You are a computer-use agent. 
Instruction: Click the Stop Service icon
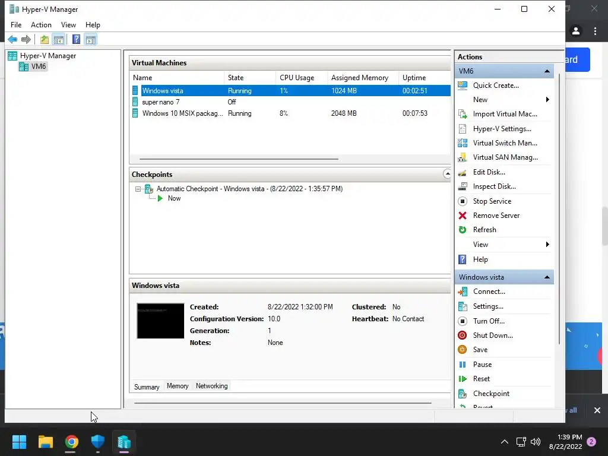click(x=463, y=201)
